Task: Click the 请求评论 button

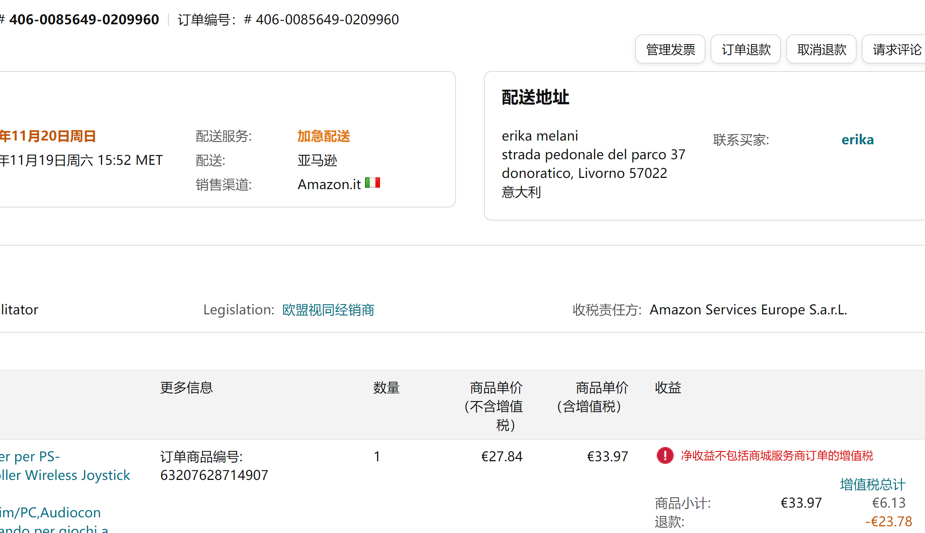Action: pyautogui.click(x=896, y=49)
